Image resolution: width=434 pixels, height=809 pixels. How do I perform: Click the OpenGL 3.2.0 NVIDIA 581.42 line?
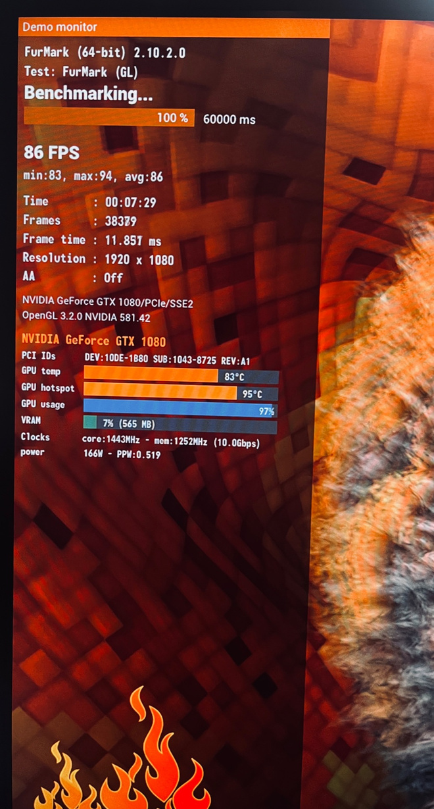coord(87,317)
